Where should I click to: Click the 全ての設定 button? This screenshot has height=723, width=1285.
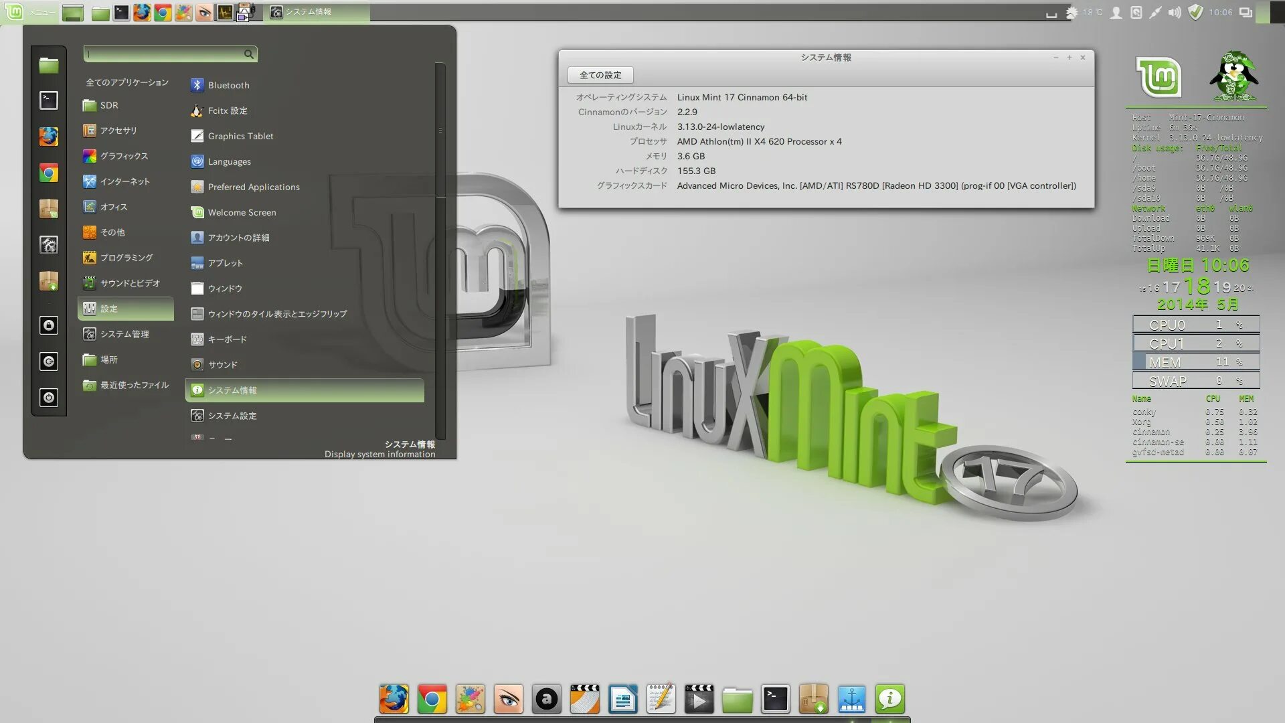click(x=600, y=75)
